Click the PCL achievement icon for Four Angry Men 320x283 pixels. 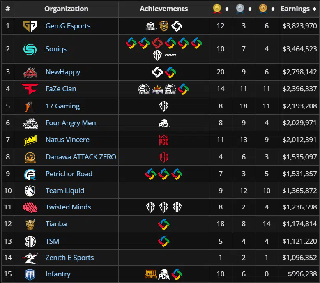coord(164,123)
